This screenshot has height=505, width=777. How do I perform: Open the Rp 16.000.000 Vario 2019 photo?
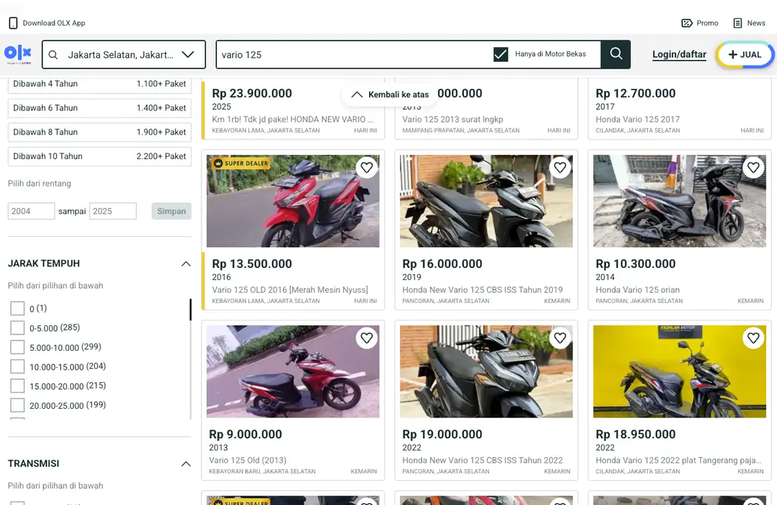(x=486, y=201)
